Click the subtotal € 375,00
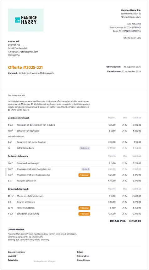 click(137, 175)
